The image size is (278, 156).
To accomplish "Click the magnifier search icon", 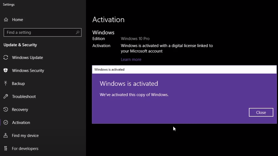I will (x=78, y=32).
